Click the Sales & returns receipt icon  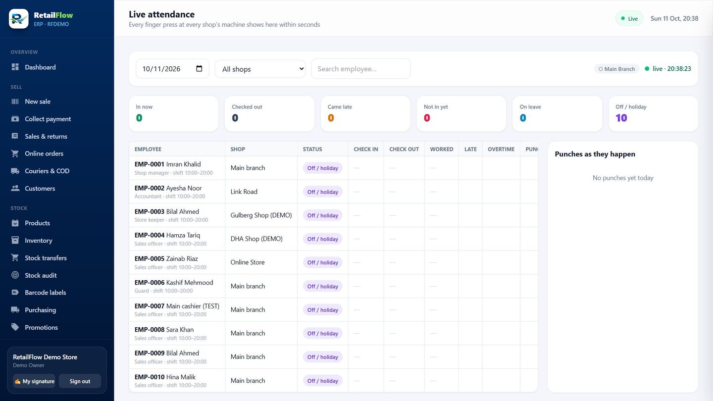point(15,136)
